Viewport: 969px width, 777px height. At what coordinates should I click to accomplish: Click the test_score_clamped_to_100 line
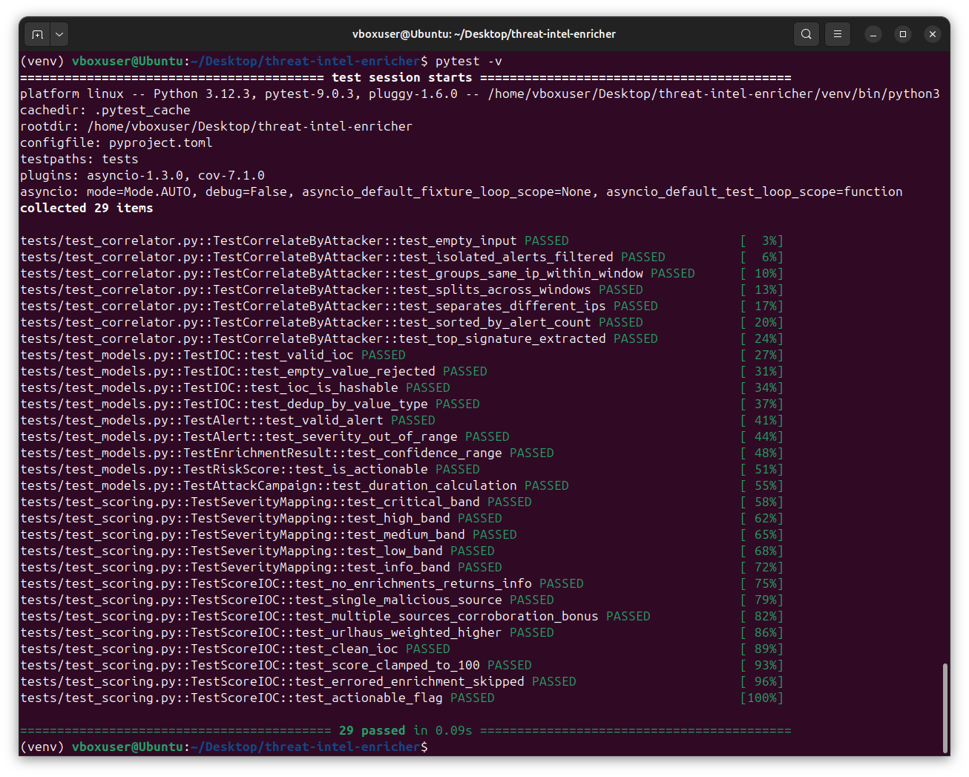[x=401, y=665]
